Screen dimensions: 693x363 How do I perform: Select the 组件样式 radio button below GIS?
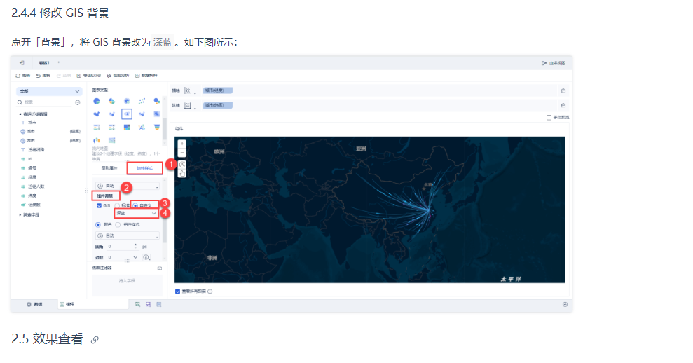point(118,225)
